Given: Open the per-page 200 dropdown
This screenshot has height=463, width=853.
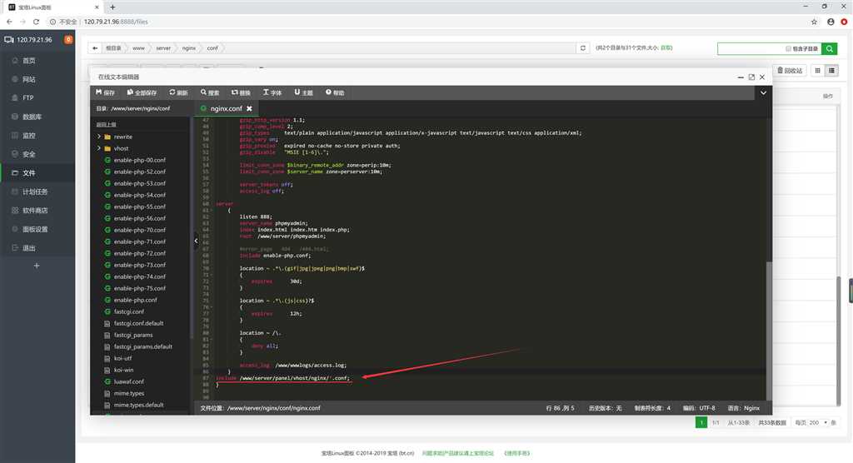Looking at the screenshot, I should tap(818, 423).
